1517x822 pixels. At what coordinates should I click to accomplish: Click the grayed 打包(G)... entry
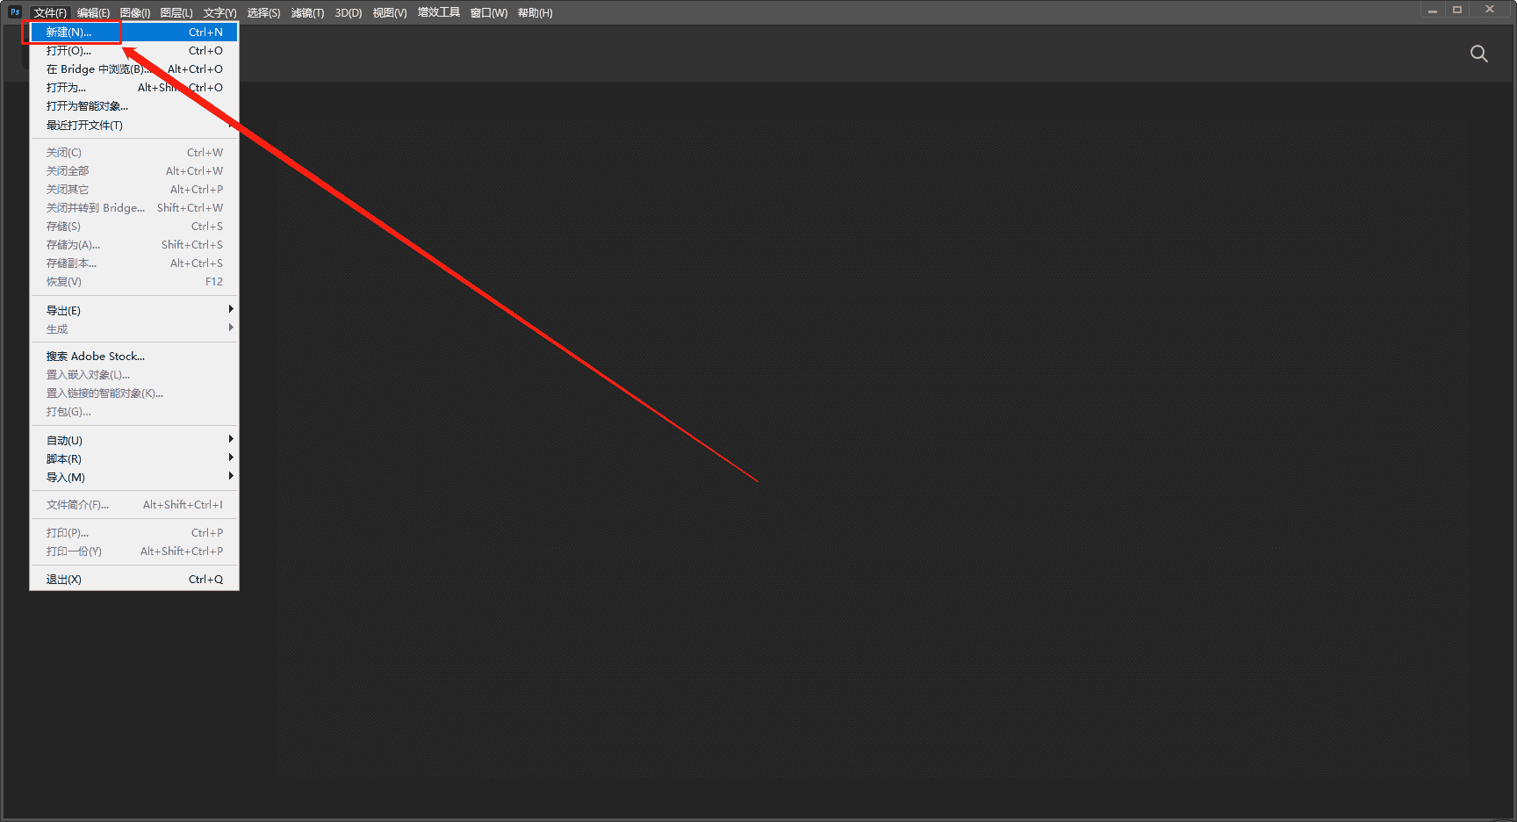134,411
